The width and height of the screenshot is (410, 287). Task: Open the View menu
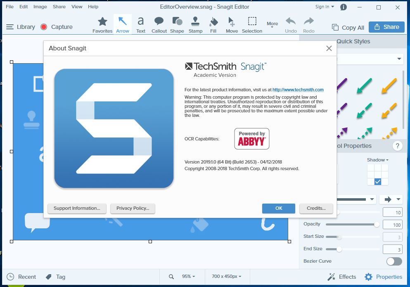pyautogui.click(x=77, y=7)
